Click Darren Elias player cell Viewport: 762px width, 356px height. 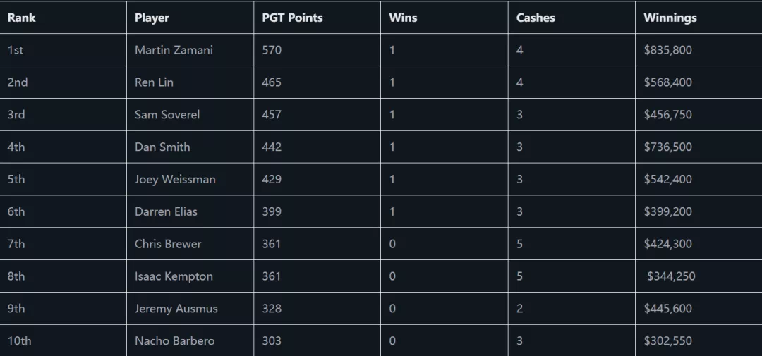pos(166,211)
